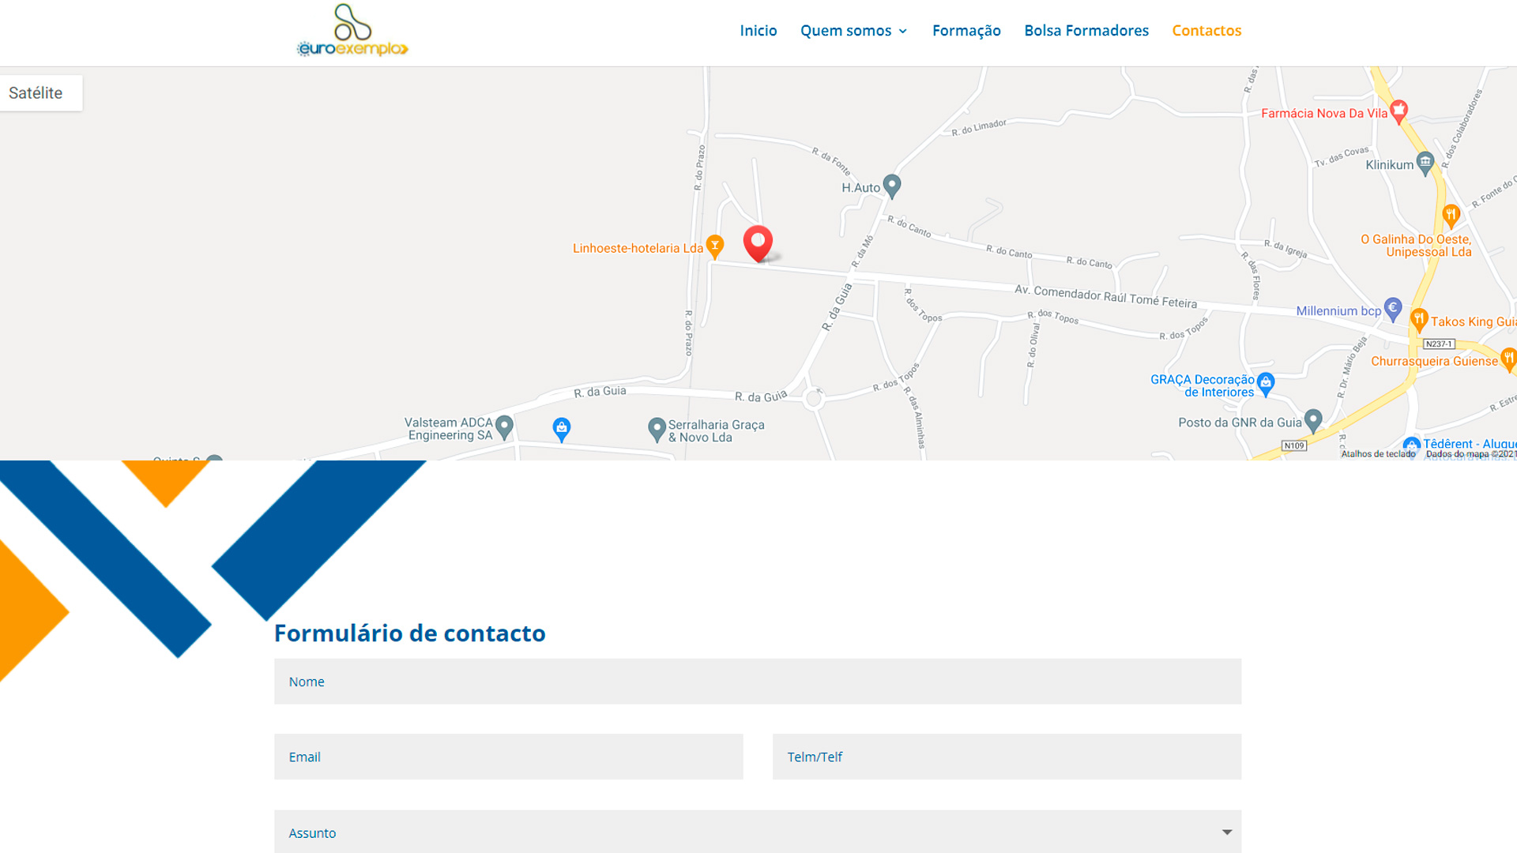Click the Farmácia Nova Da Vila pin
This screenshot has width=1517, height=853.
[x=1398, y=111]
